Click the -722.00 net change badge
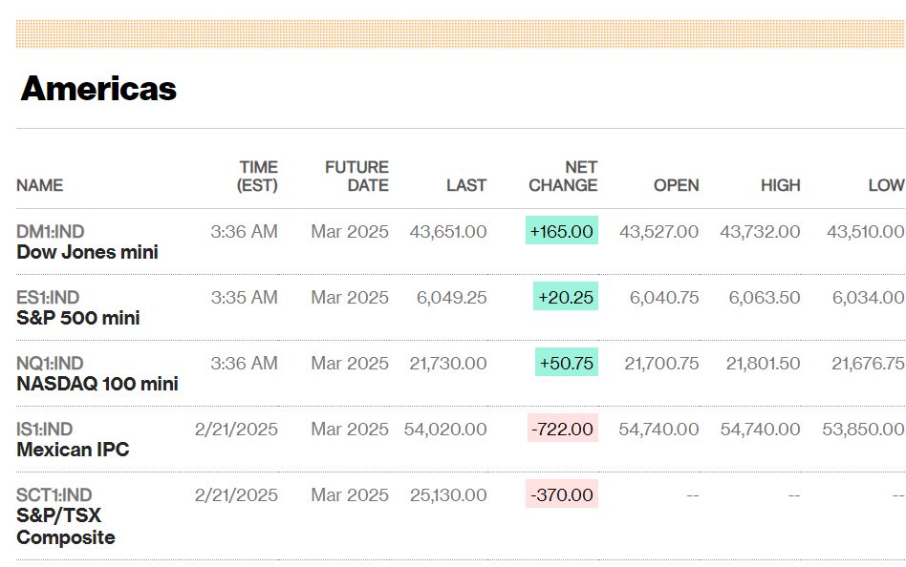Viewport: 906px width, 567px height. coord(563,428)
